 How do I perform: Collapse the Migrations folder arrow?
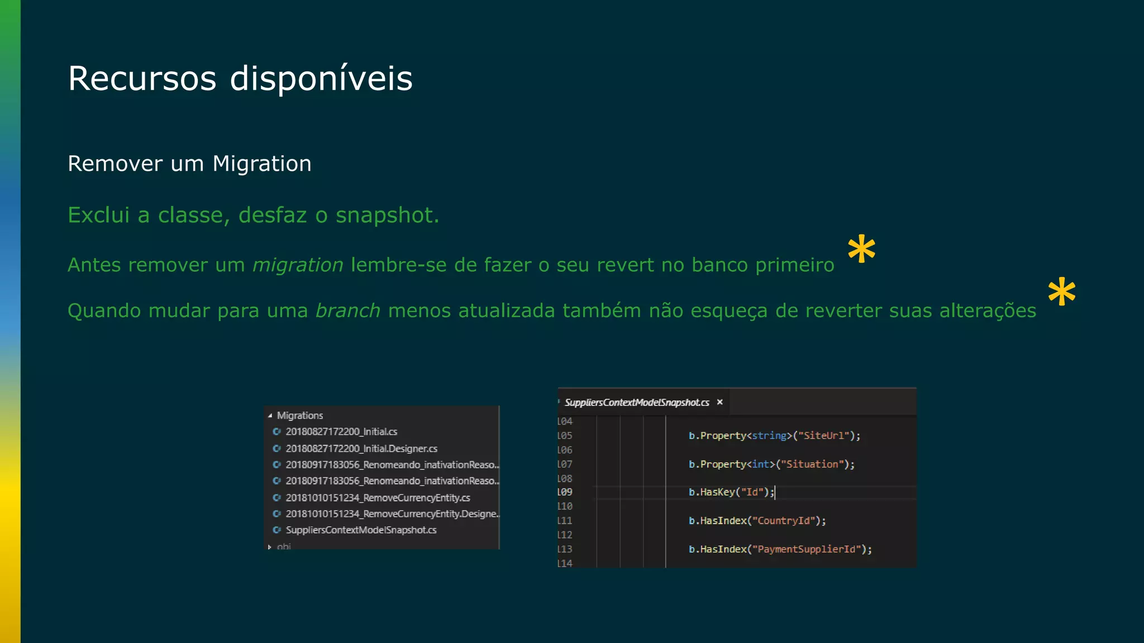tap(270, 416)
